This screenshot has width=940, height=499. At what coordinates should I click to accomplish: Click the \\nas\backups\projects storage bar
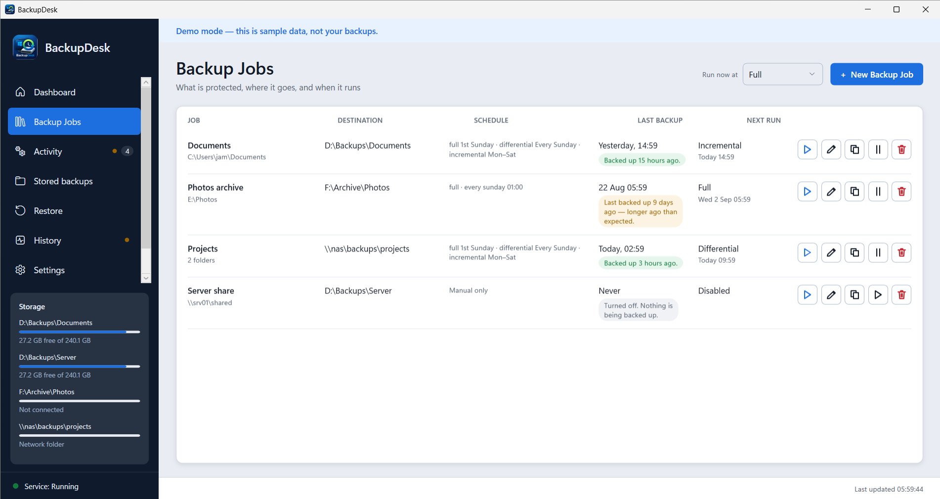pos(80,436)
